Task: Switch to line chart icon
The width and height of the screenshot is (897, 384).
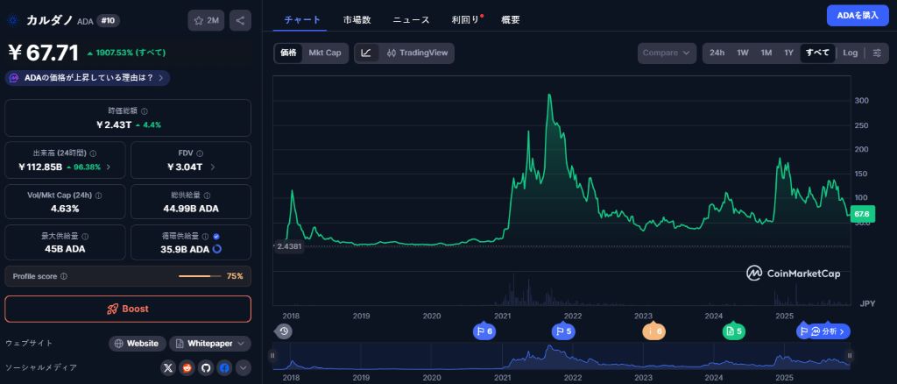Action: click(366, 53)
